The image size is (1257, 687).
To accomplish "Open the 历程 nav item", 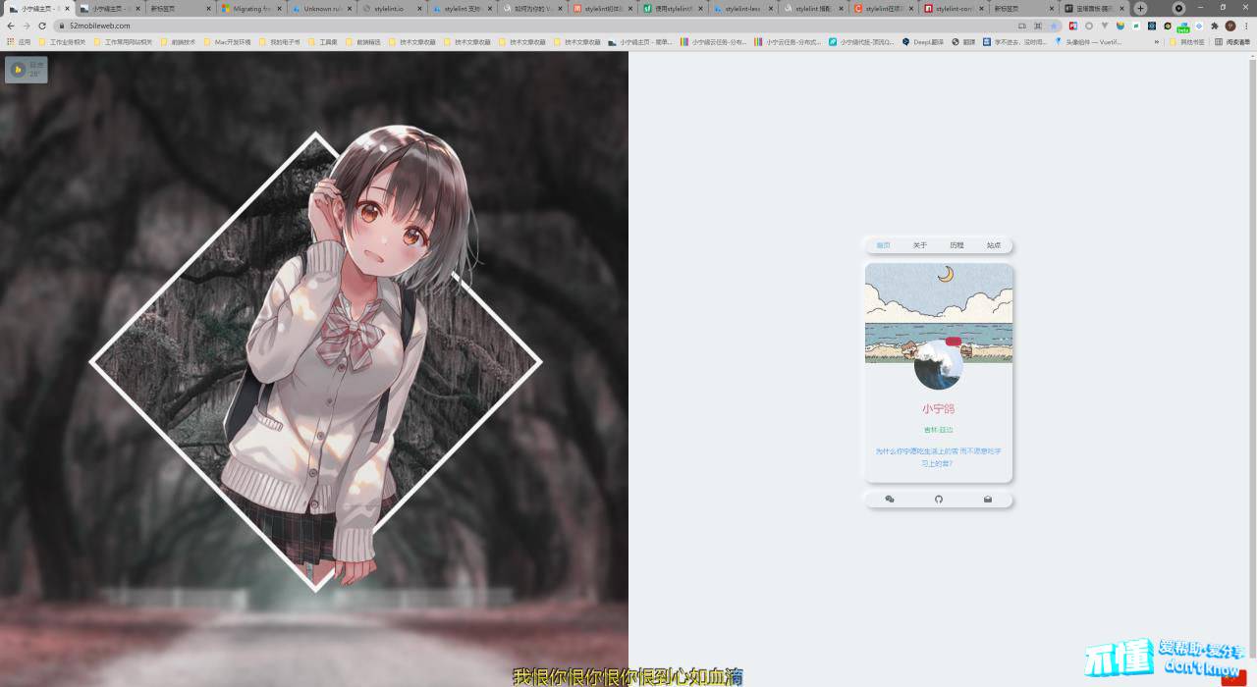I will coord(957,245).
